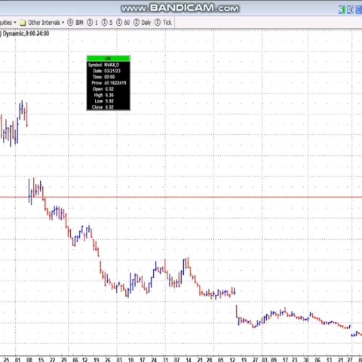The height and width of the screenshot is (362, 362).
Task: Click the date label 15 on time axis
Action: point(41,360)
